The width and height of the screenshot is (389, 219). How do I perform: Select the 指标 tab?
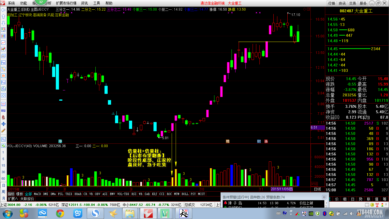[x=11, y=194]
